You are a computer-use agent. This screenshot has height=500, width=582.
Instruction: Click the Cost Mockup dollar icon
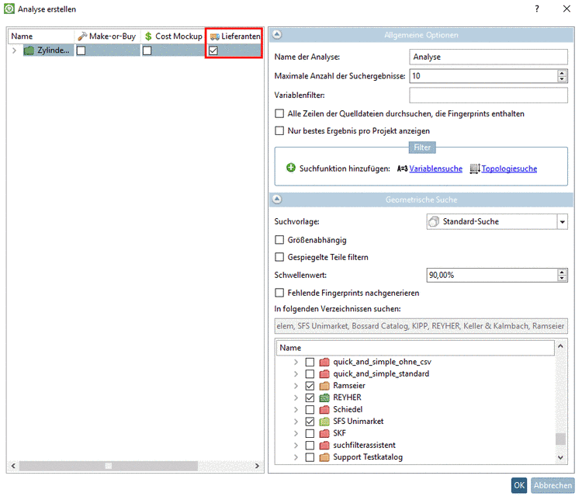point(148,36)
